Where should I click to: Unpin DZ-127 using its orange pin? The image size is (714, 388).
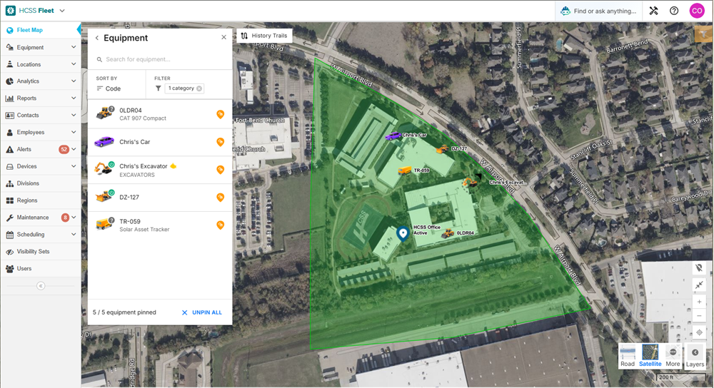(x=221, y=198)
